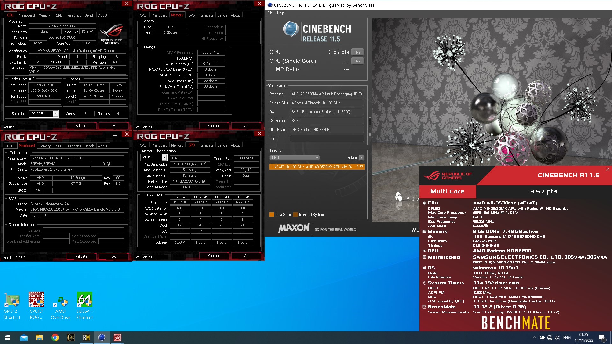Screen dimensions: 612x344
Task: Click the ROG CPU-Z taskbar icon
Action: [x=117, y=338]
